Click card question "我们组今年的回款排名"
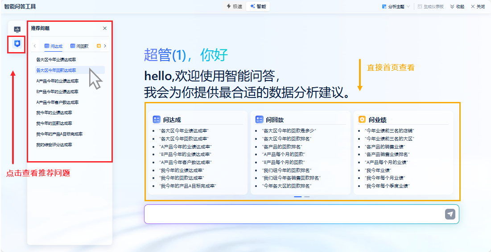 click(287, 170)
